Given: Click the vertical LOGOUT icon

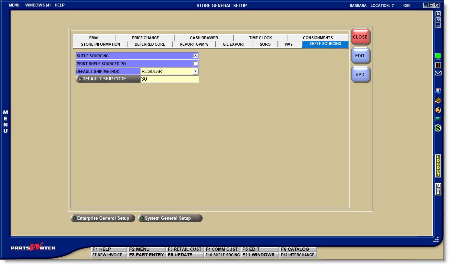Looking at the screenshot, I should [438, 166].
